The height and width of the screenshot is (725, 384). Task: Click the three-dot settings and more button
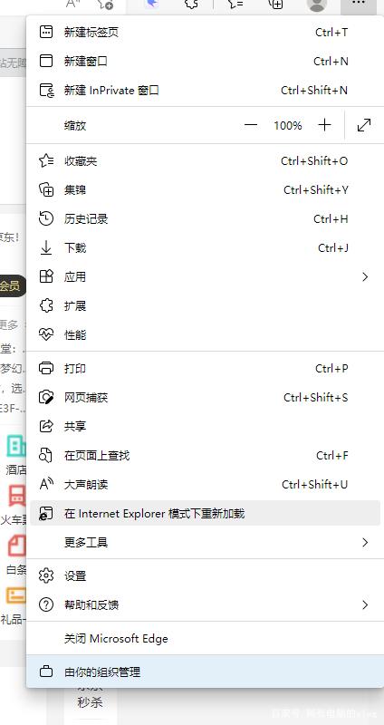pos(359,5)
